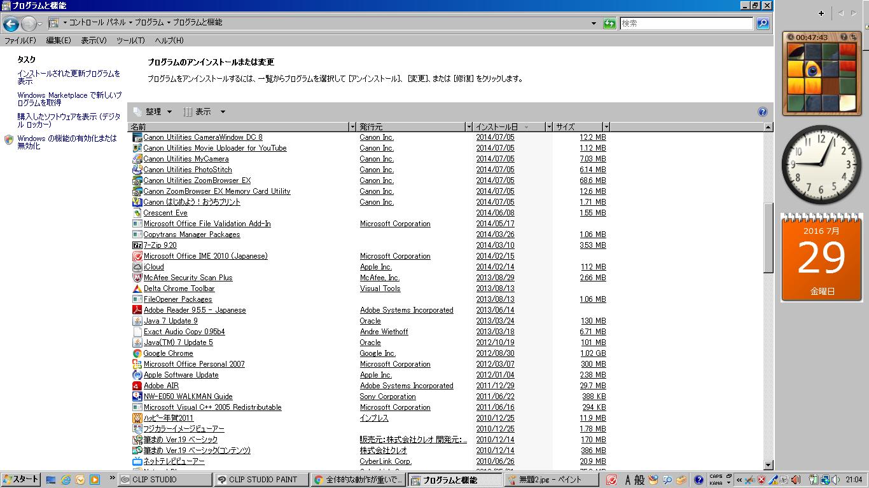The image size is (869, 488).
Task: Open the サイズ column filter dropdown arrow
Action: point(606,127)
